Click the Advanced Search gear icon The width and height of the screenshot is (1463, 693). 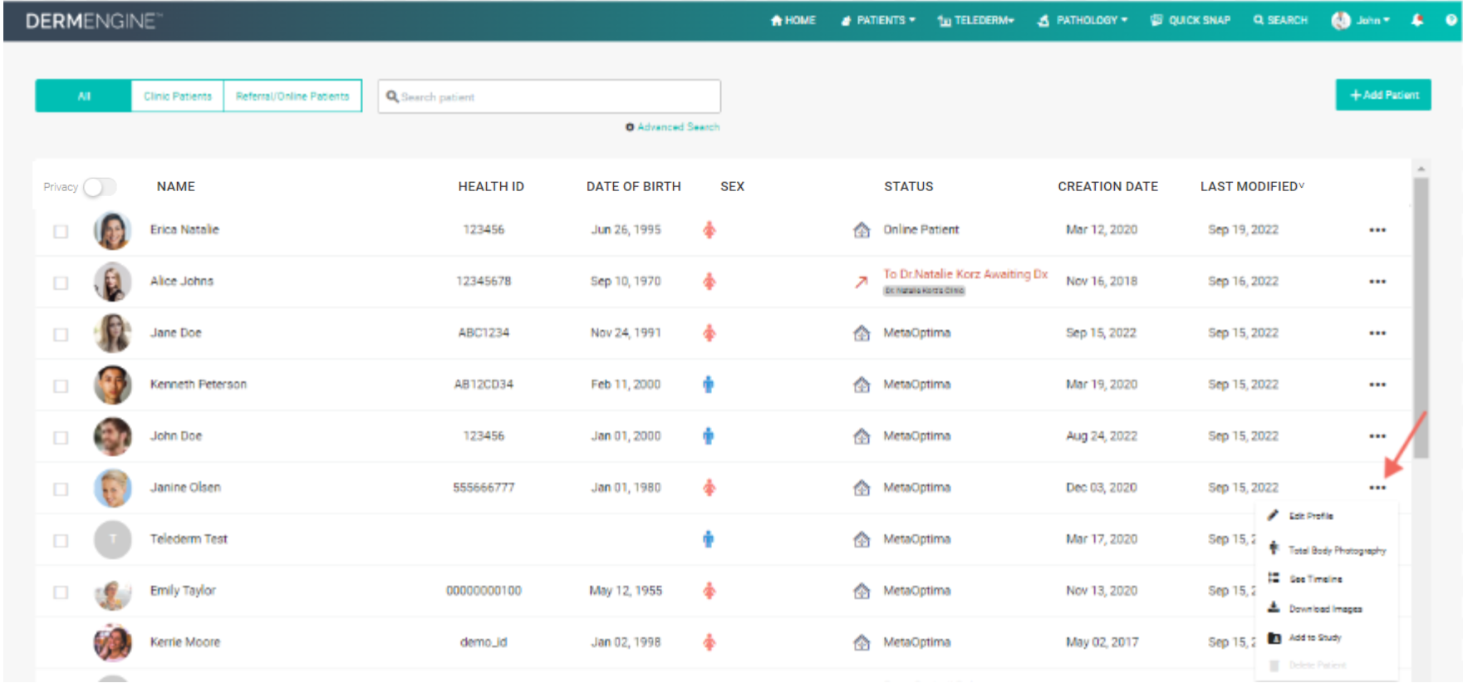coord(630,127)
